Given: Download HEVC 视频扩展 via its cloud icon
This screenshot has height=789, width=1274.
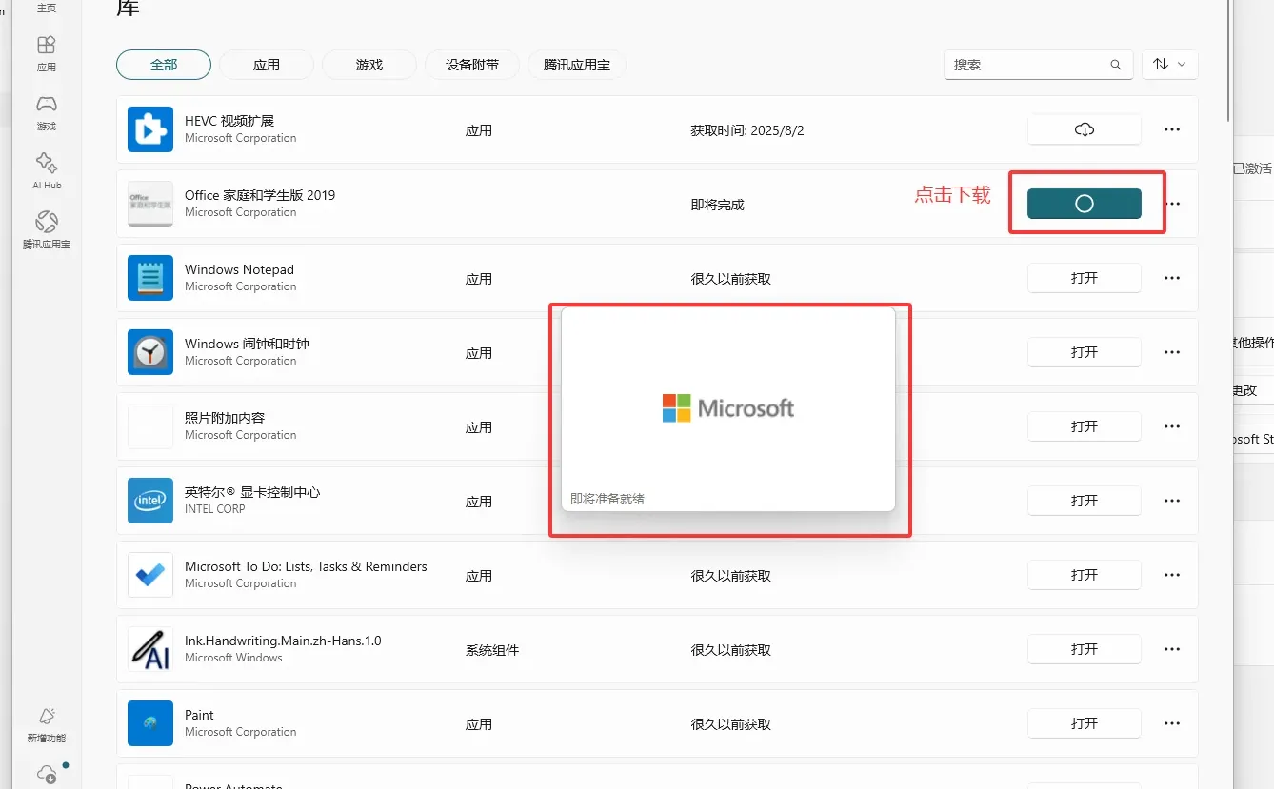Looking at the screenshot, I should tap(1085, 128).
